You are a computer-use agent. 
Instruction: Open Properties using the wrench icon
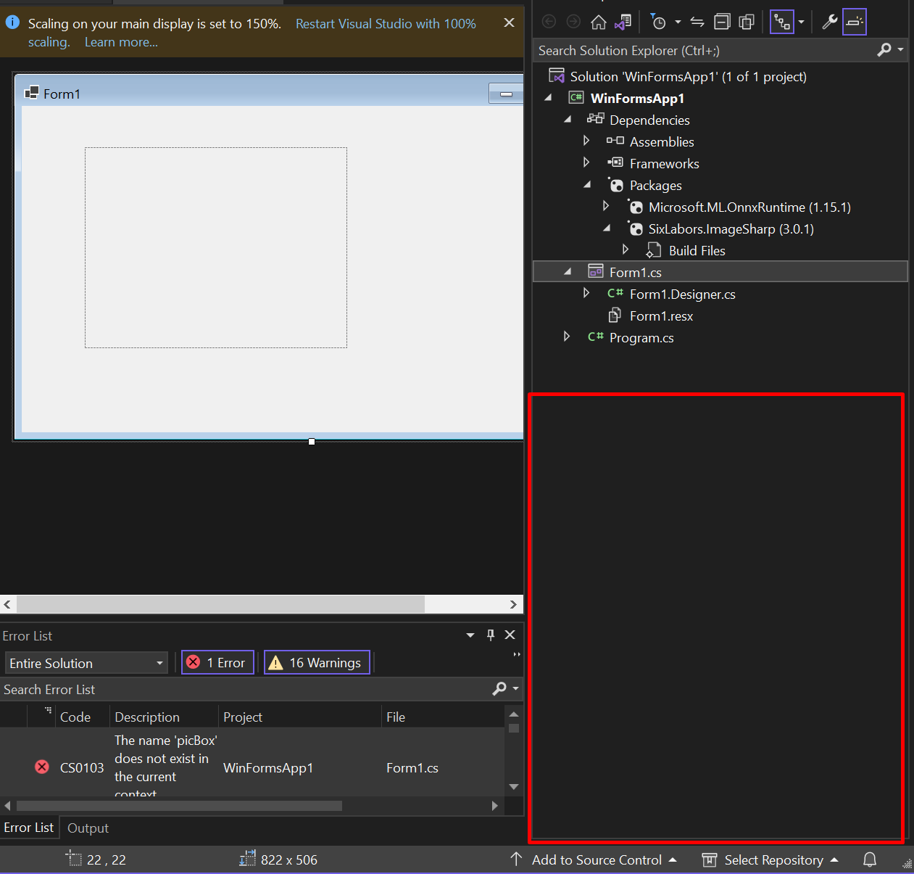[829, 22]
